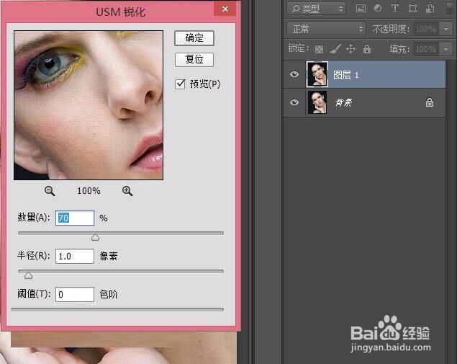Select the type layer filter icon
Screen dimensions: 457x364
[395, 8]
